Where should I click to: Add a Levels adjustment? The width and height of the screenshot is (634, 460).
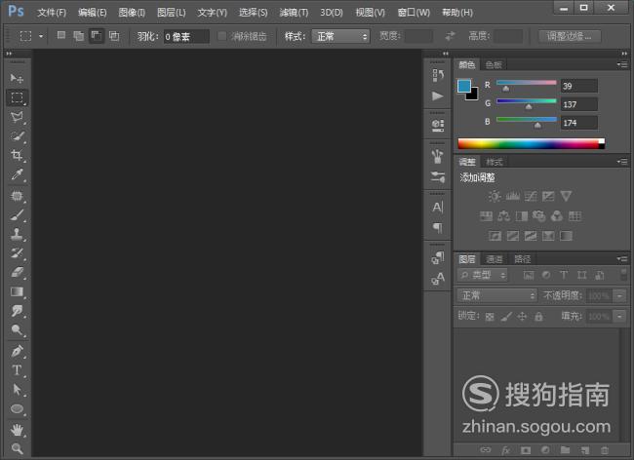[513, 196]
